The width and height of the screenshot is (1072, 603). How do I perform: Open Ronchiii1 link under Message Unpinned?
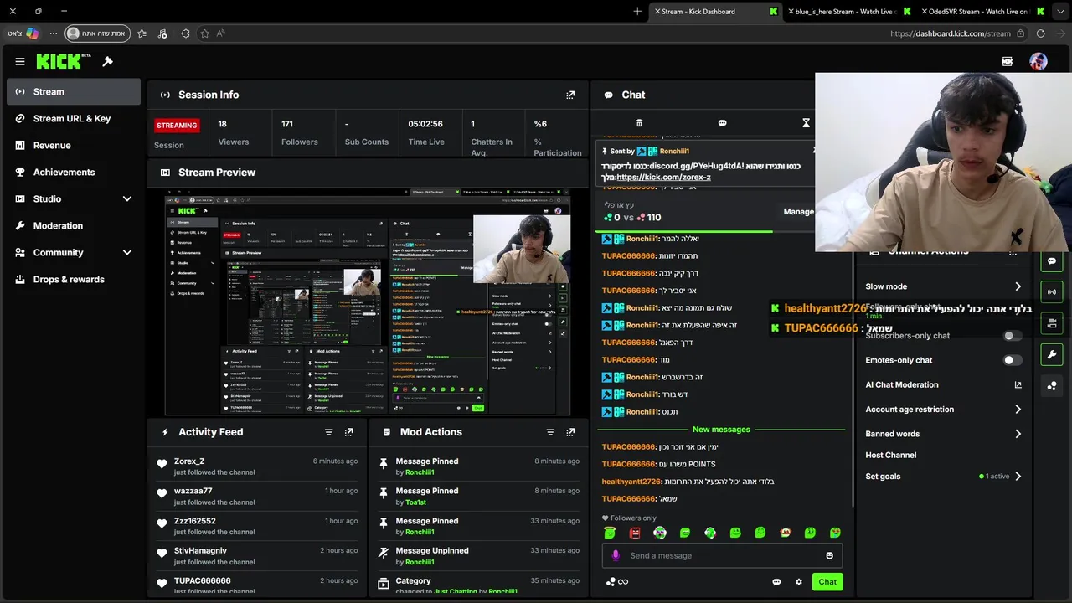point(420,562)
